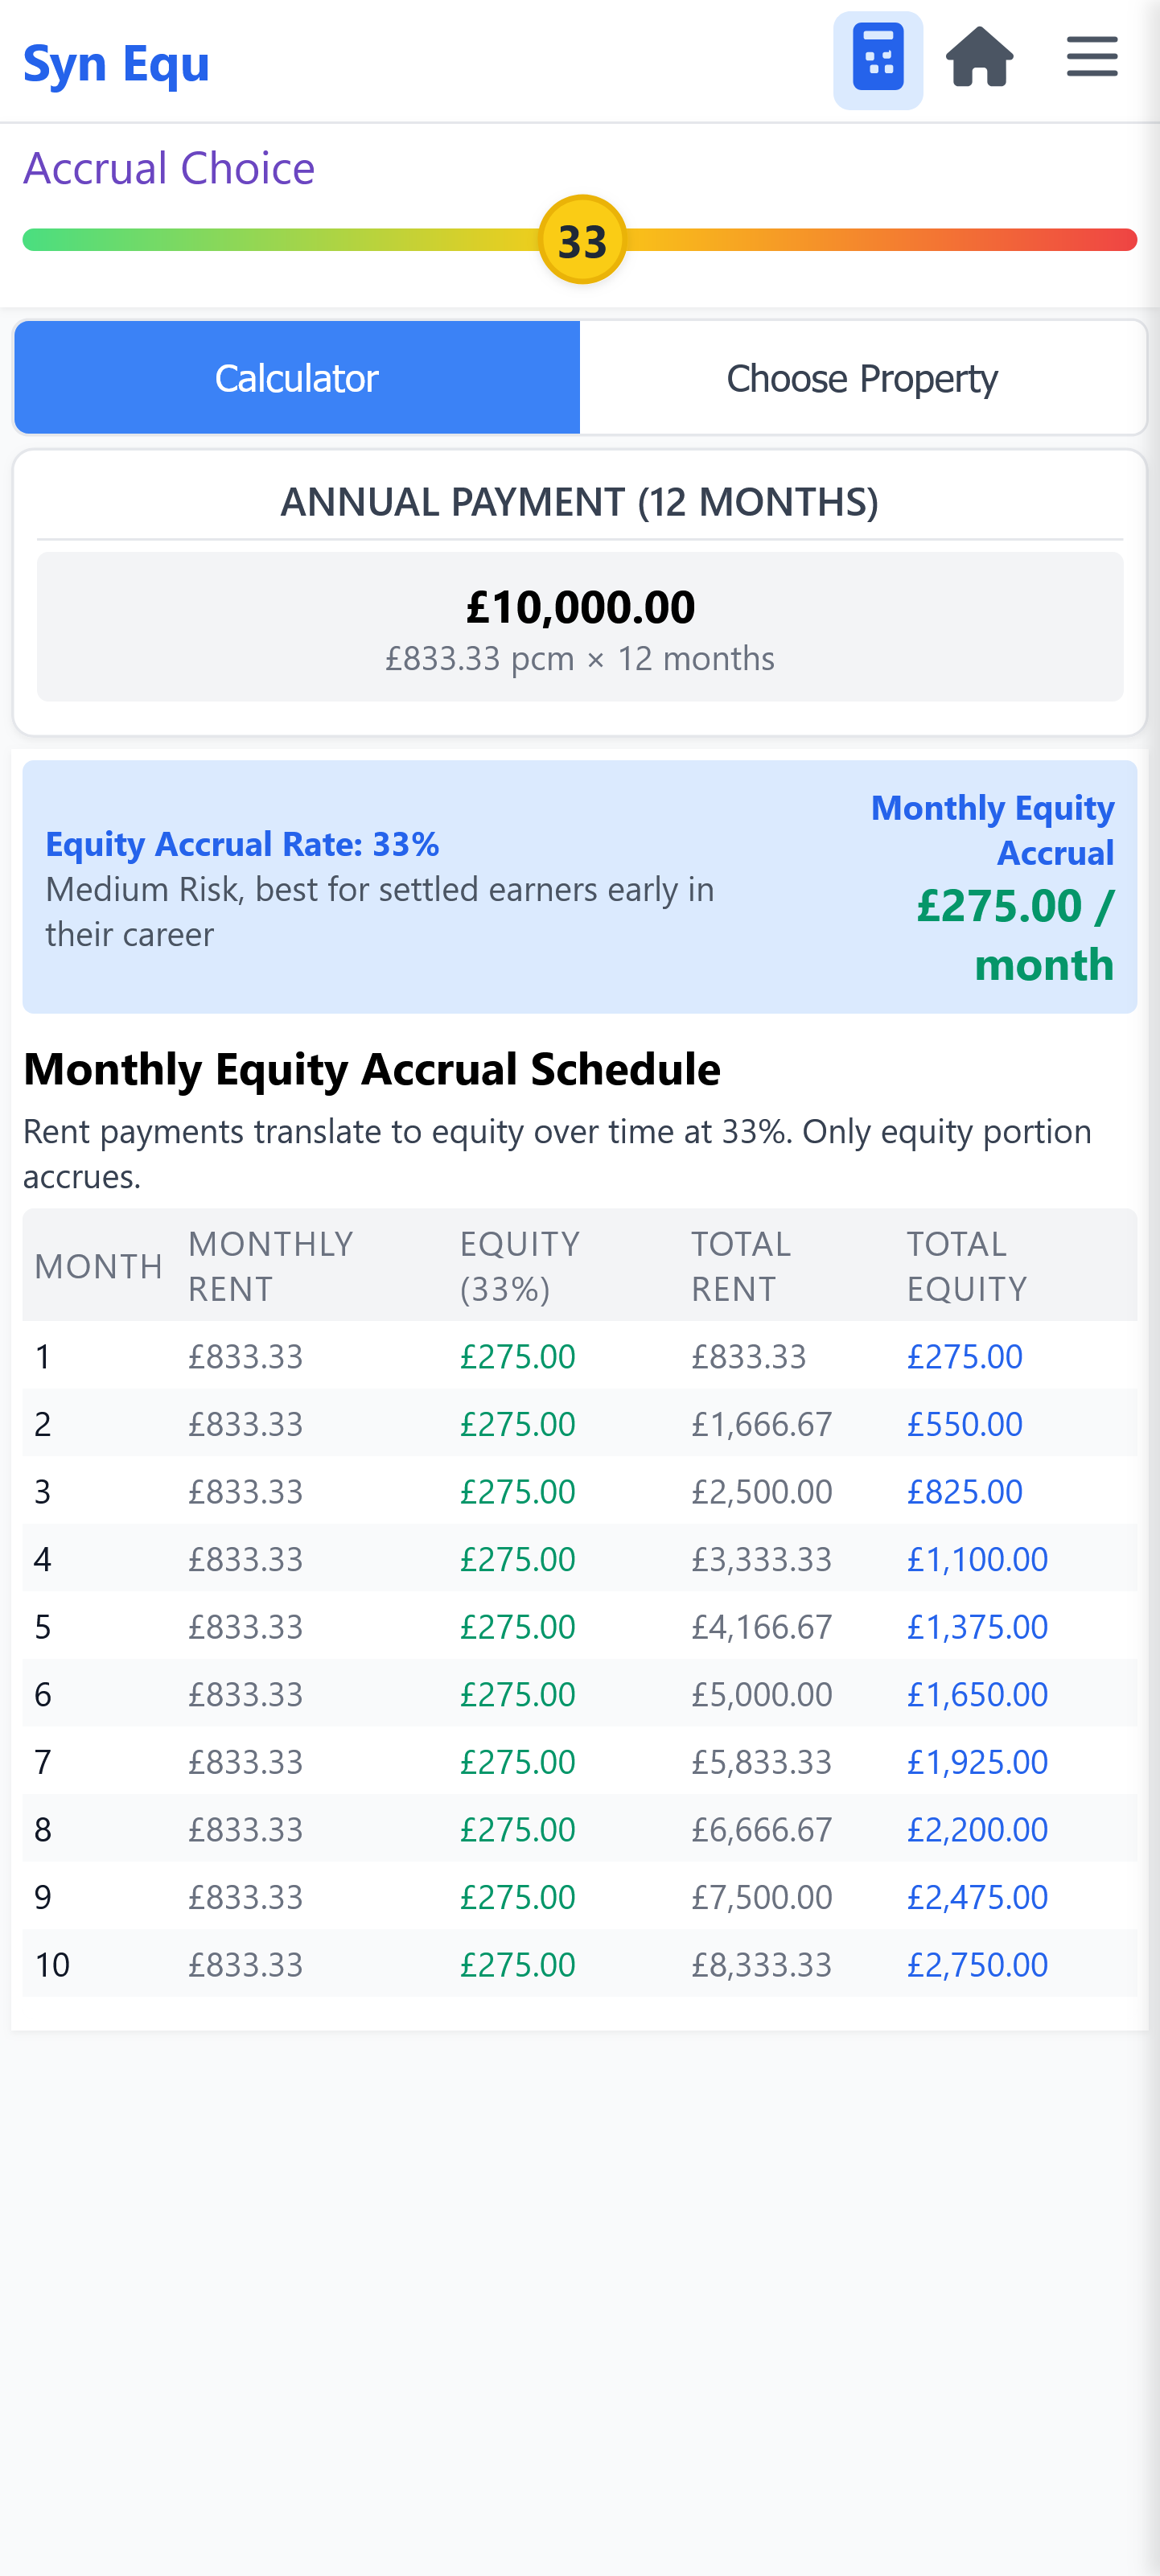Select the Calculator tab

tap(297, 378)
